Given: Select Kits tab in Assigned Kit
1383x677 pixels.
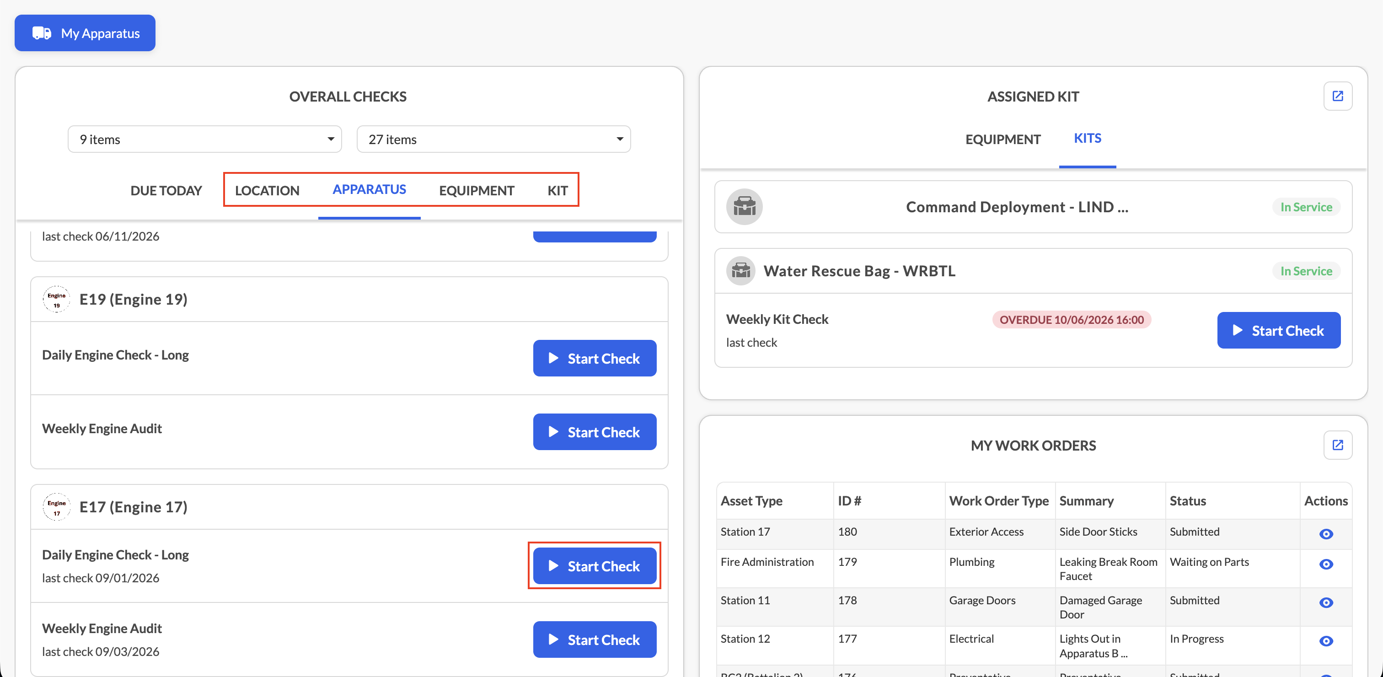Looking at the screenshot, I should click(1087, 139).
